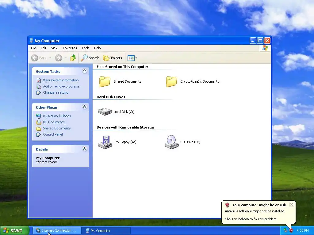Minimize the My Computer window
The image size is (314, 235).
(x=253, y=41)
